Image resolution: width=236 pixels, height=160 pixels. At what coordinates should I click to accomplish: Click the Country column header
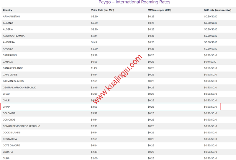click(x=8, y=10)
